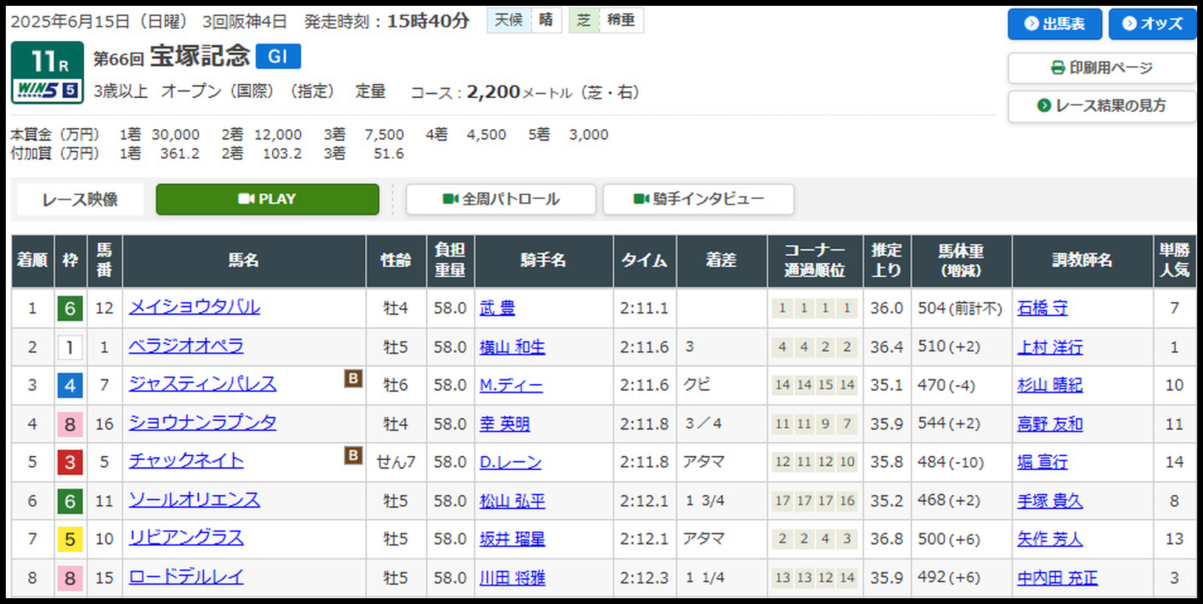Open horse ベラジオオペラ page

click(186, 346)
